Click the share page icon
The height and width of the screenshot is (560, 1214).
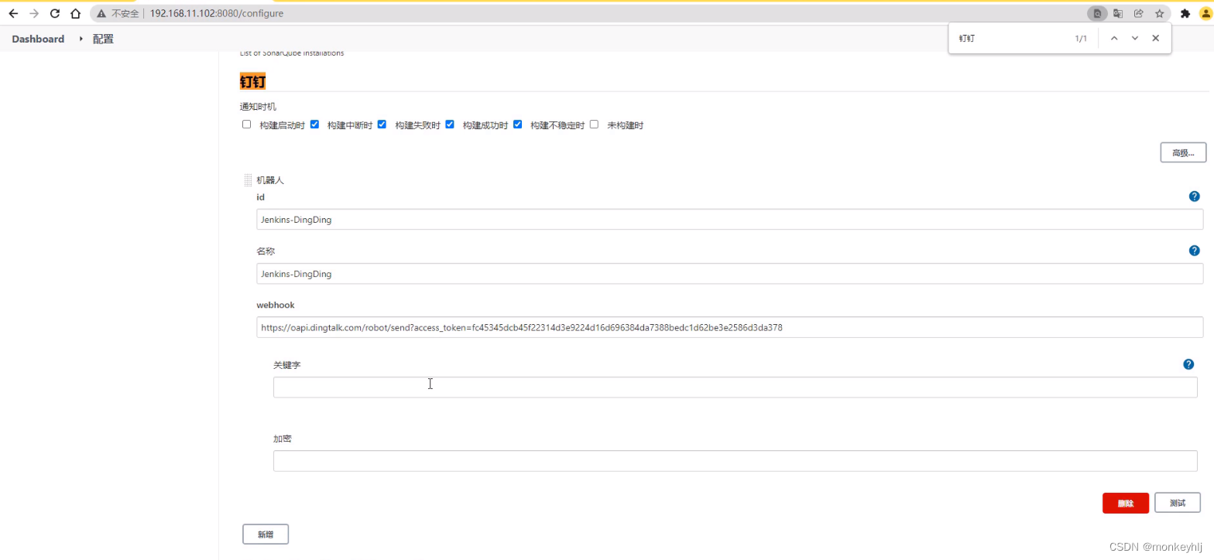click(x=1139, y=13)
